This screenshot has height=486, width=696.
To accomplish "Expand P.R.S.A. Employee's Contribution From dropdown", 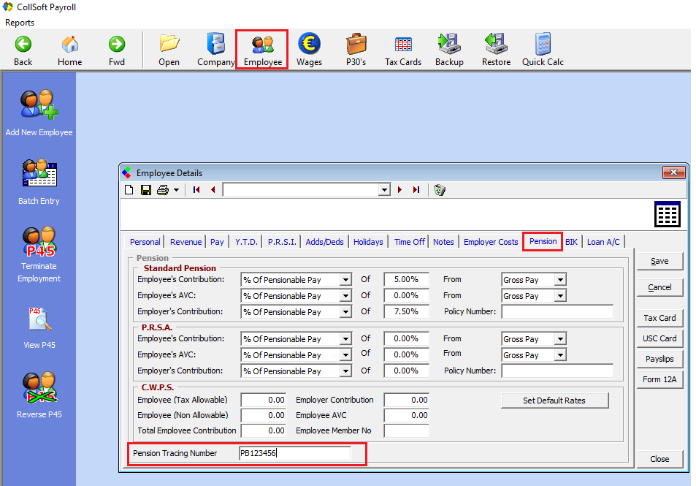I will point(560,339).
